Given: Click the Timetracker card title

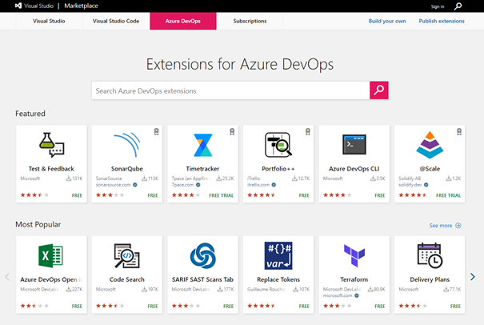Looking at the screenshot, I should point(202,169).
